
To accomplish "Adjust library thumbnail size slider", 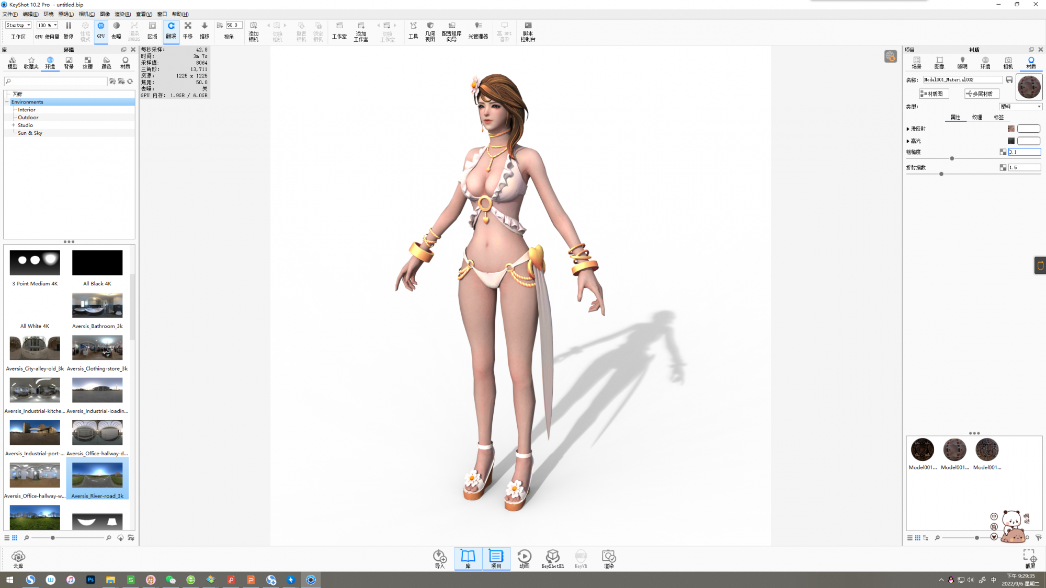I will click(x=53, y=537).
